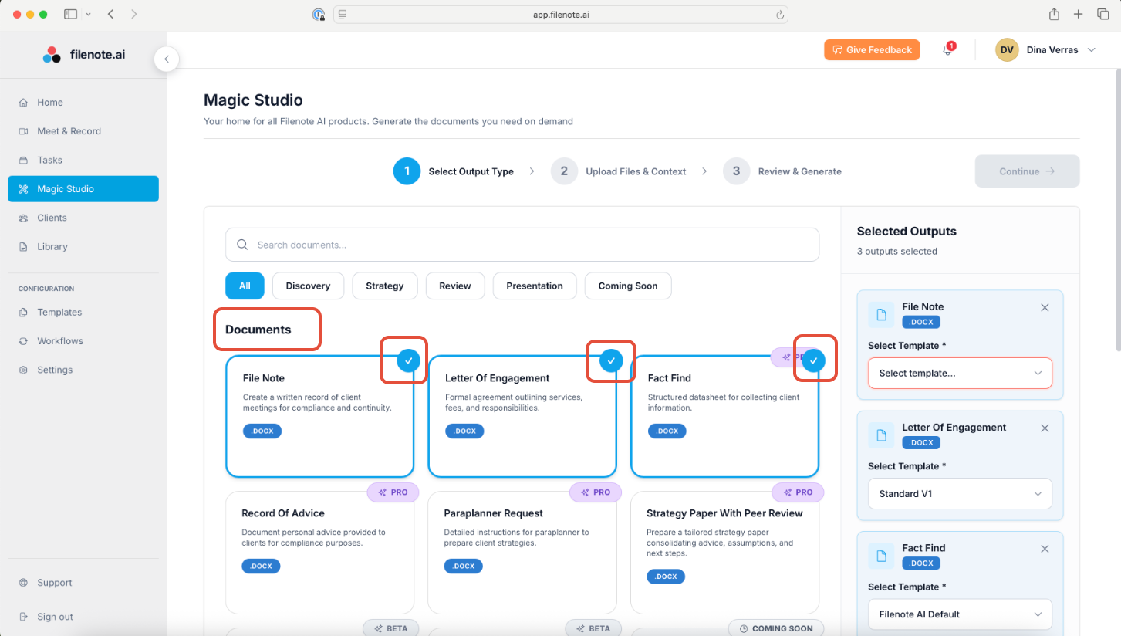Expand the Standard V1 template dropdown
1121x636 pixels.
959,494
